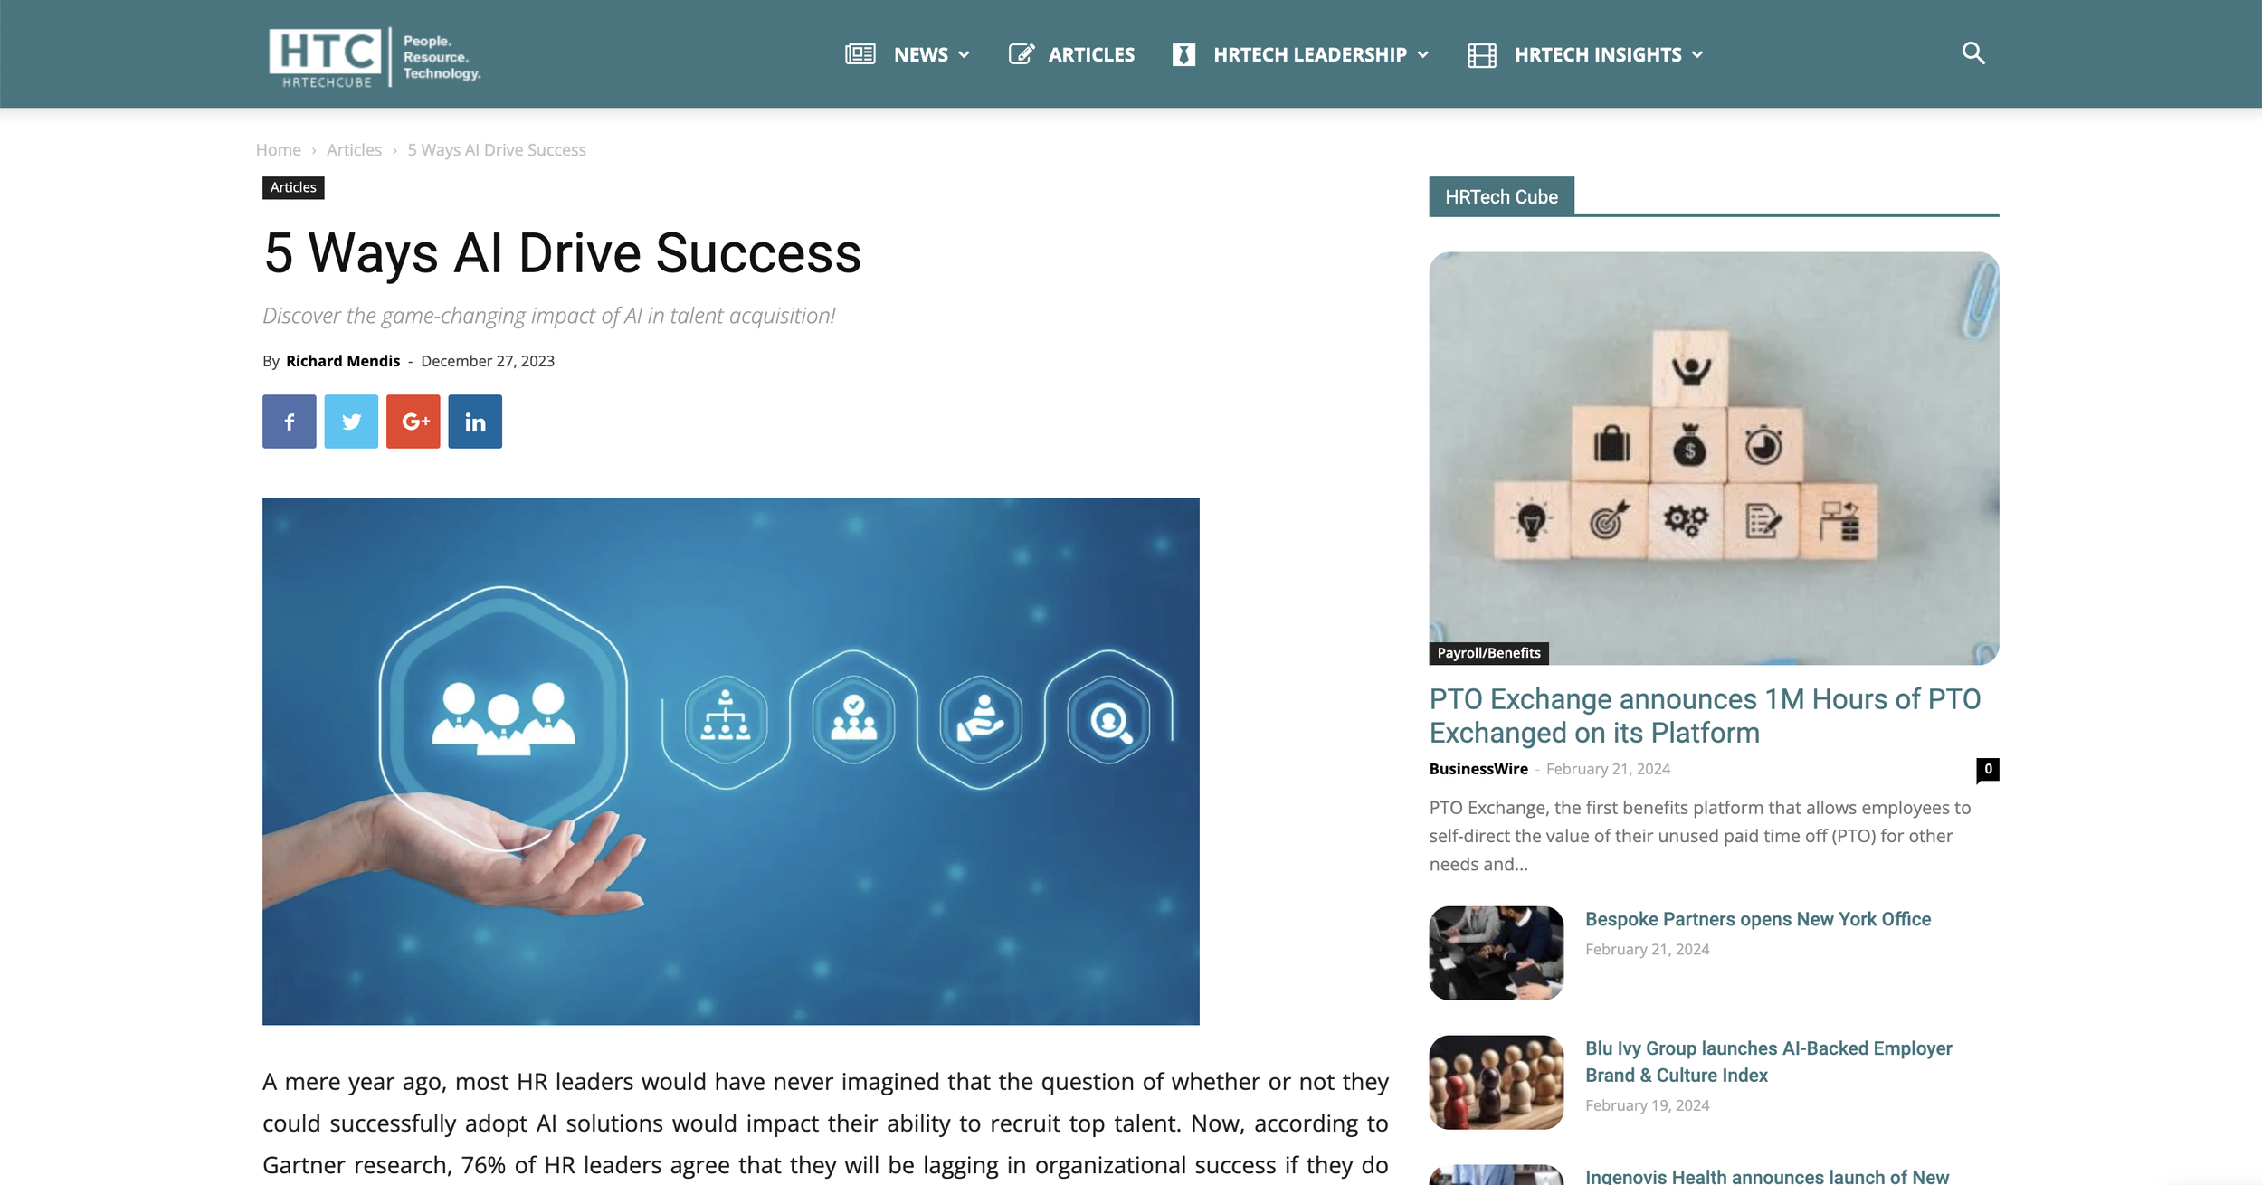This screenshot has width=2262, height=1185.
Task: Click the comment count bubble showing 0
Action: (x=1987, y=769)
